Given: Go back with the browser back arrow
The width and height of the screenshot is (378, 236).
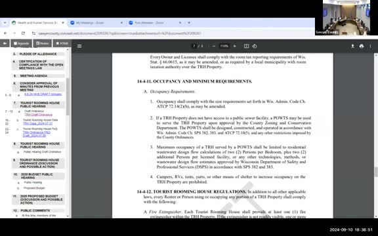Looking at the screenshot, I should [5, 33].
